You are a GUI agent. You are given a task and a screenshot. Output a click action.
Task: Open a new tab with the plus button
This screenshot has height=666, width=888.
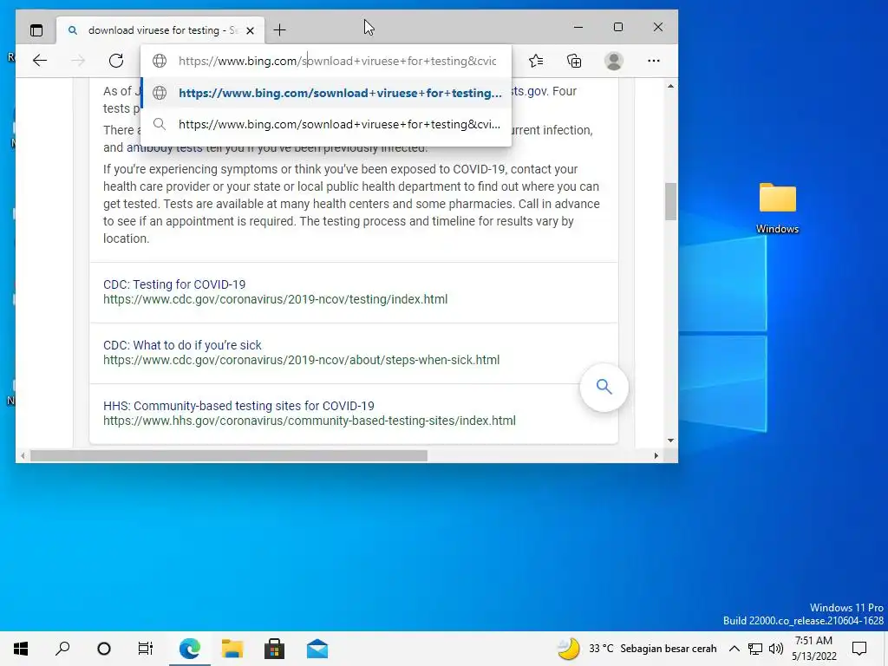click(x=279, y=30)
